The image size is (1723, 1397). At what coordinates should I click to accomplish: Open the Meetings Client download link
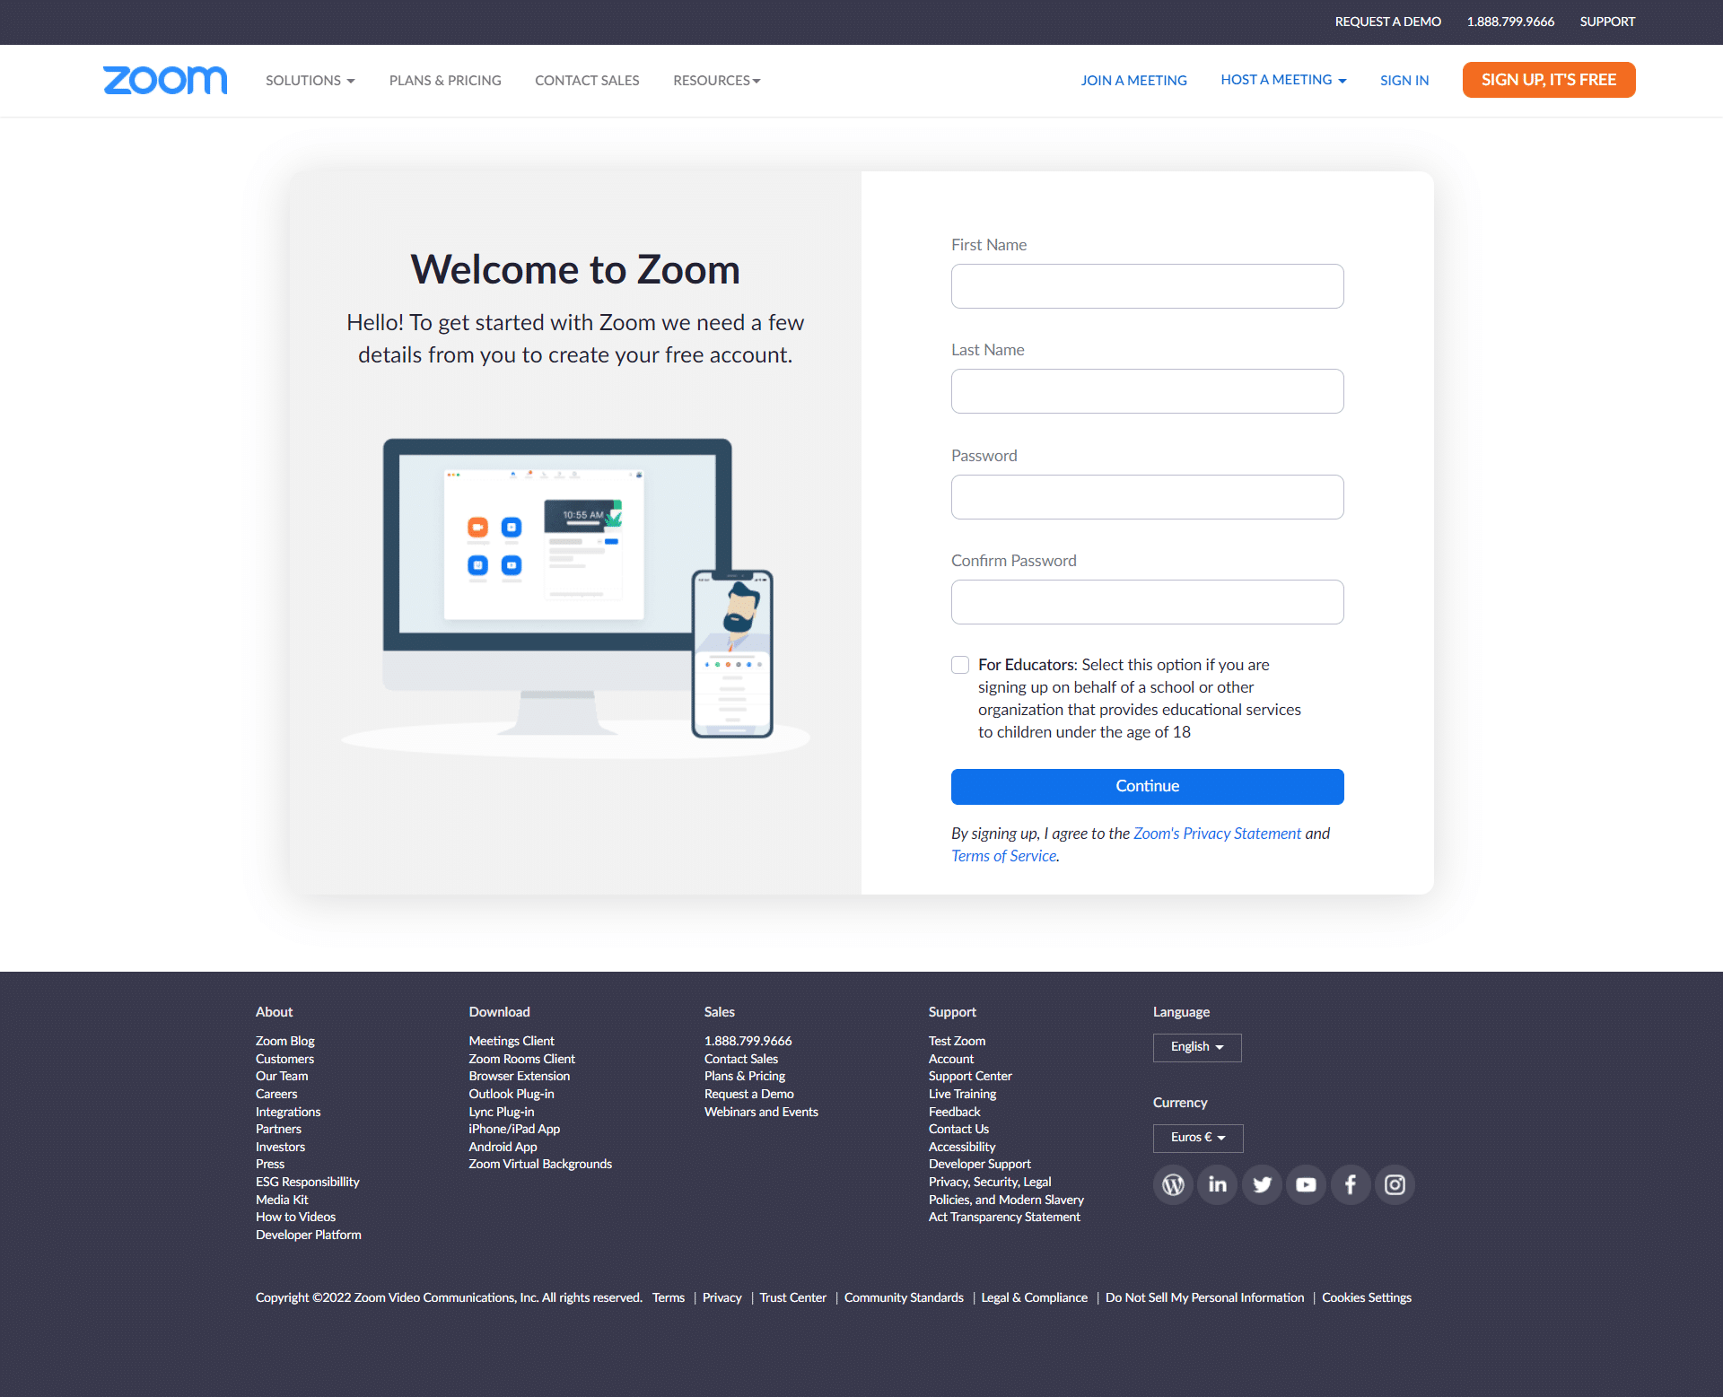point(512,1041)
